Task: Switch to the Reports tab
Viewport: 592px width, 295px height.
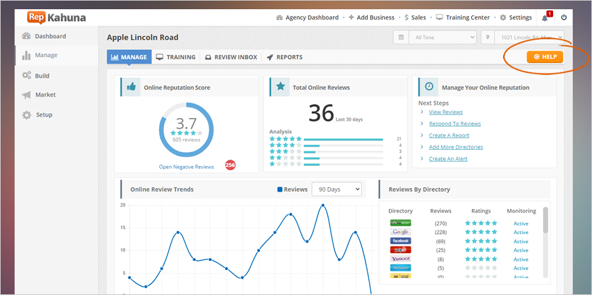Action: click(x=284, y=57)
